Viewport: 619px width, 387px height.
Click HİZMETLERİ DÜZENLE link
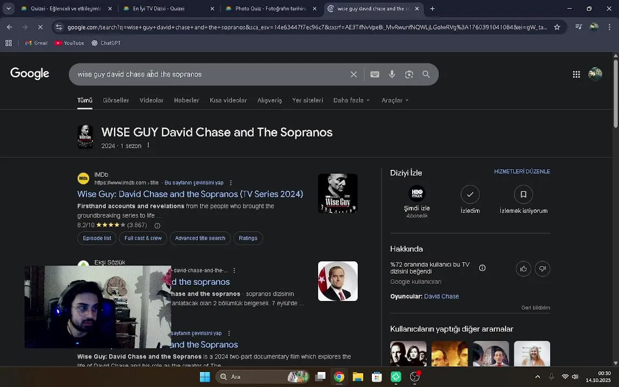522,171
